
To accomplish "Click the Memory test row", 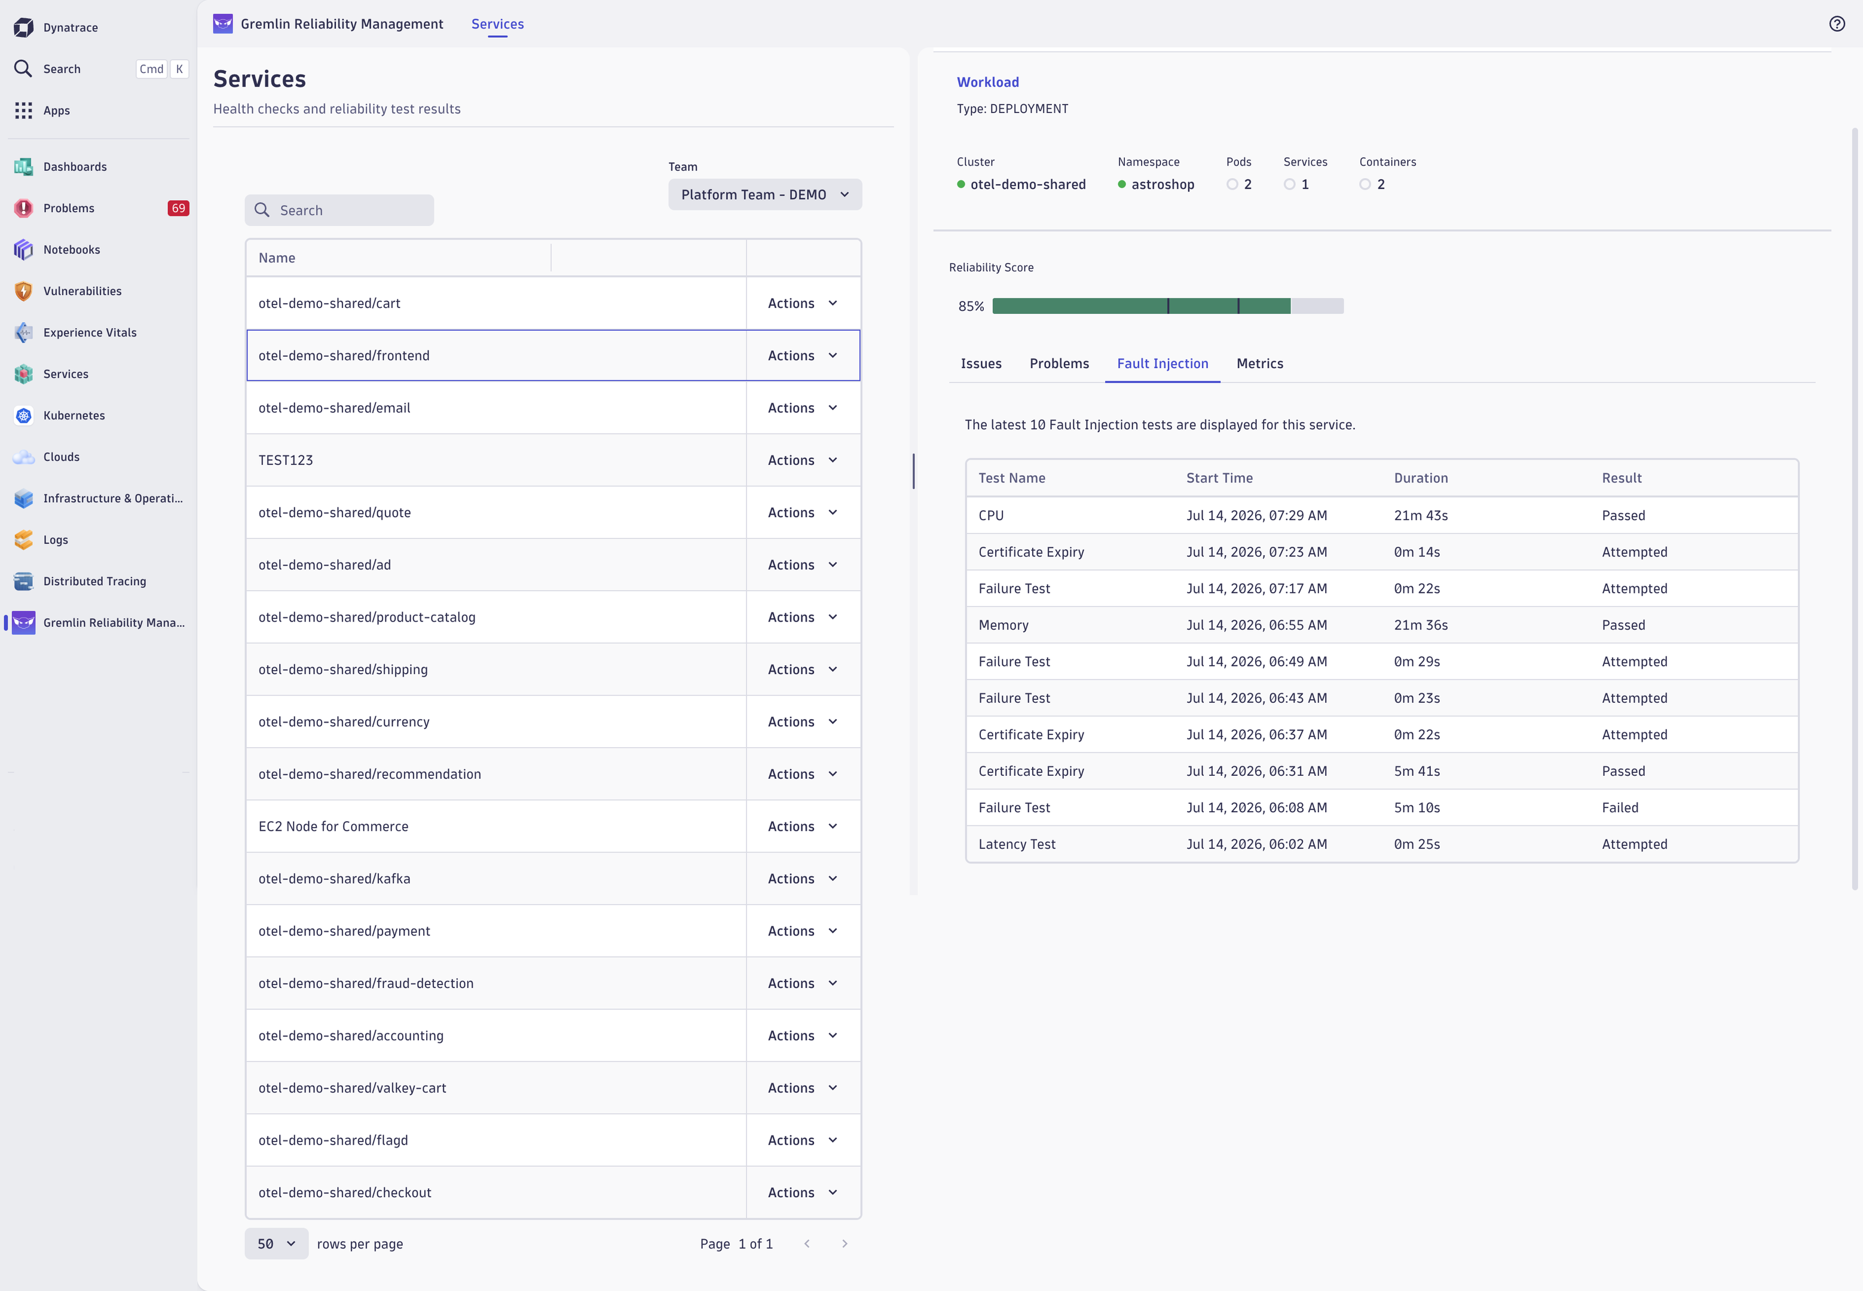I will [x=1382, y=625].
